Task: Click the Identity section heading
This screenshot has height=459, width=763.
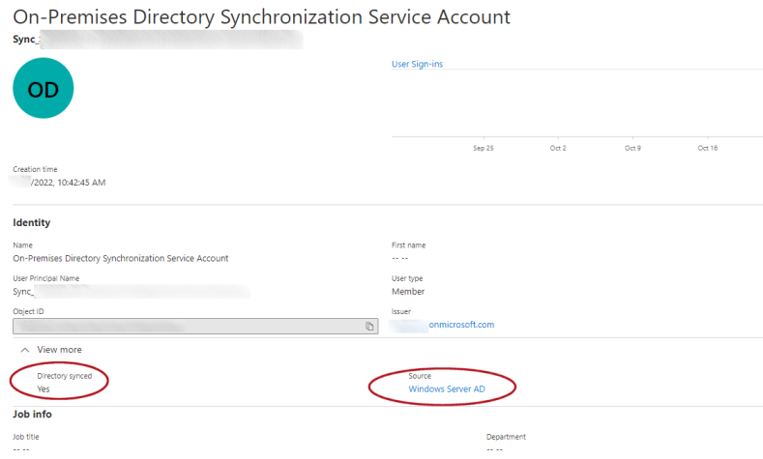Action: (31, 222)
